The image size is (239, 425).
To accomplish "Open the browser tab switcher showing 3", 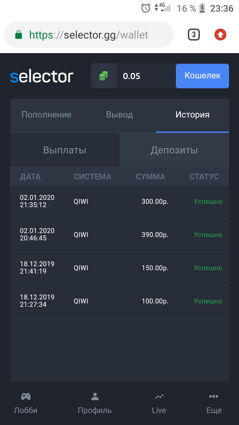I will [x=194, y=35].
